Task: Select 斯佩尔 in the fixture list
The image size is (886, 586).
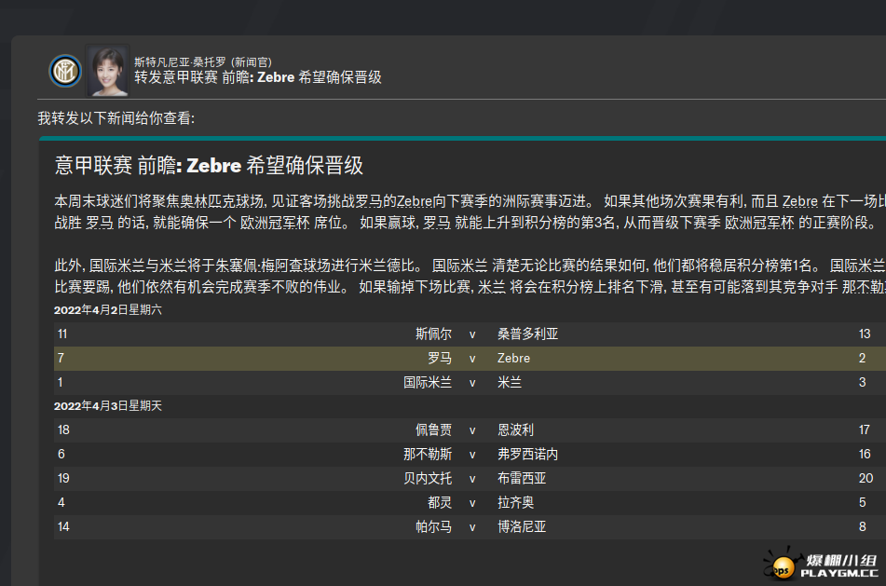Action: [x=433, y=334]
